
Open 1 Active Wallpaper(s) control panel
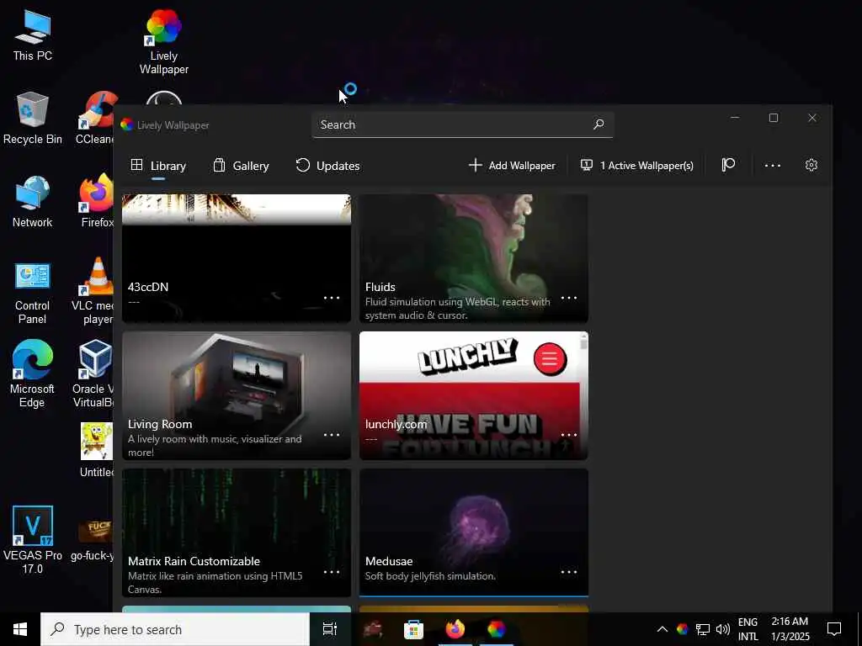coord(637,166)
